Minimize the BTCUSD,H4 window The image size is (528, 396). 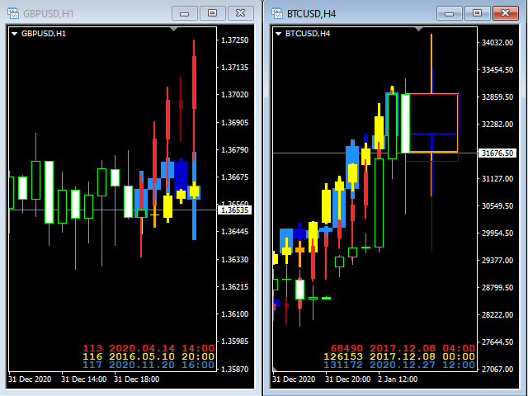click(x=449, y=13)
